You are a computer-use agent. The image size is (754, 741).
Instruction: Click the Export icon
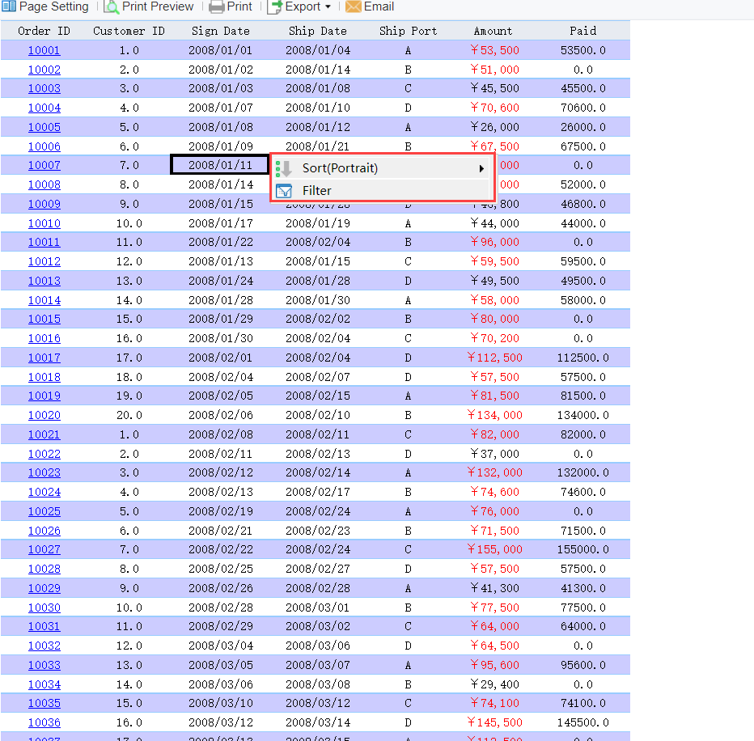pos(274,6)
